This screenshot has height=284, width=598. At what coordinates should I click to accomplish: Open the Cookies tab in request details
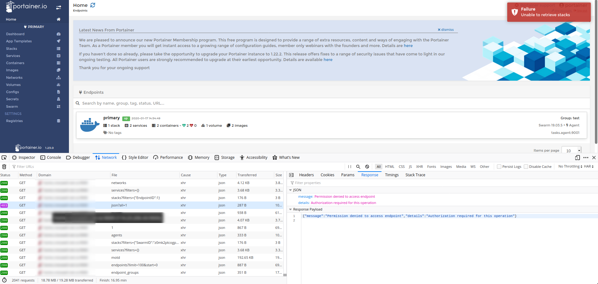click(x=327, y=175)
